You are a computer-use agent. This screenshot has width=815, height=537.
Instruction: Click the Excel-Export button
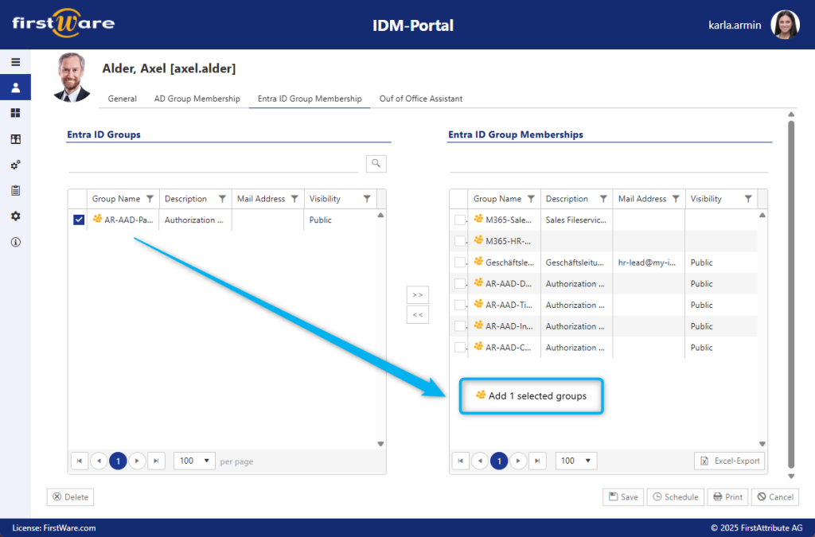click(728, 460)
